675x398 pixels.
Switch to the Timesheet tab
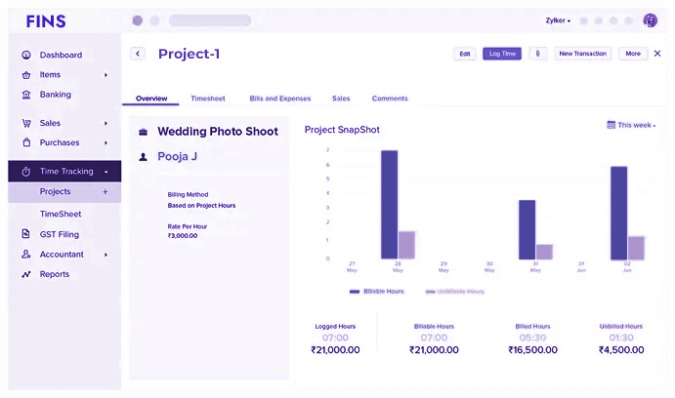(208, 99)
